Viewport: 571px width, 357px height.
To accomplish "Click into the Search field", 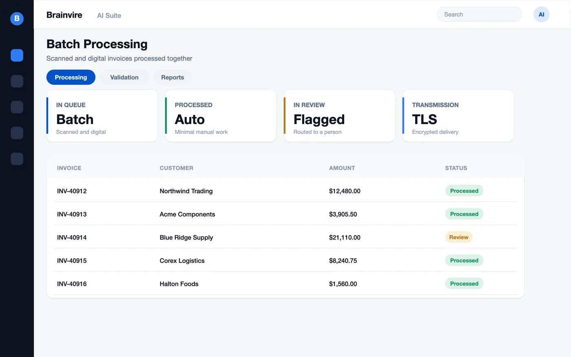I will [x=479, y=14].
